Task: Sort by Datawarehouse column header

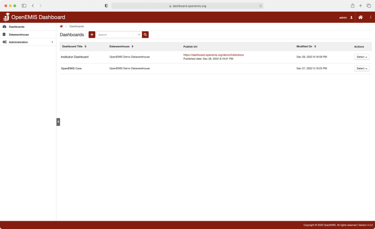Action: click(x=121, y=46)
